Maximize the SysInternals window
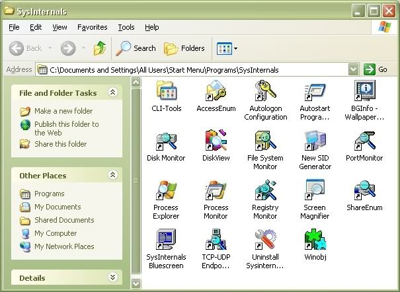The width and height of the screenshot is (400, 292). 374,11
